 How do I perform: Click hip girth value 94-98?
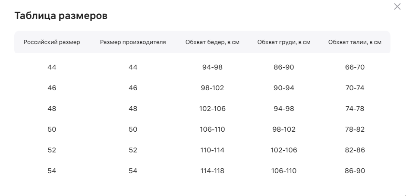point(212,67)
